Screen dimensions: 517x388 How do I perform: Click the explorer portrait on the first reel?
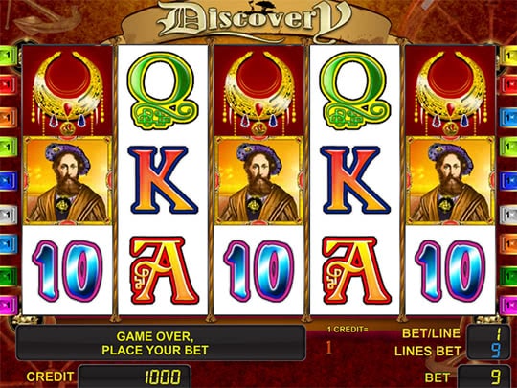(x=68, y=180)
